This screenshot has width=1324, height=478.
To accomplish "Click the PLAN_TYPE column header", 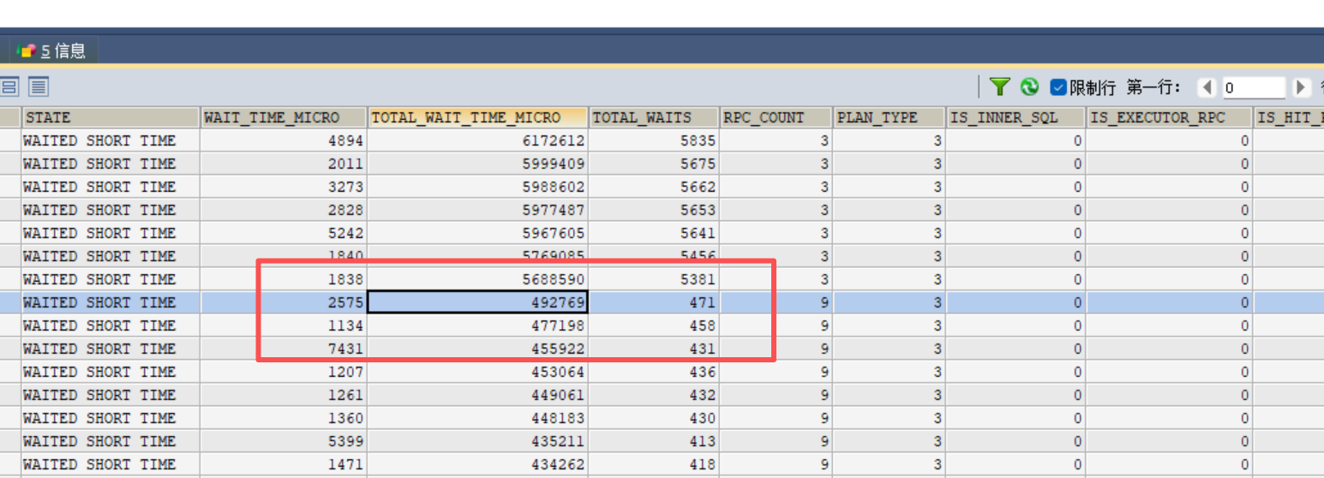I will (888, 117).
